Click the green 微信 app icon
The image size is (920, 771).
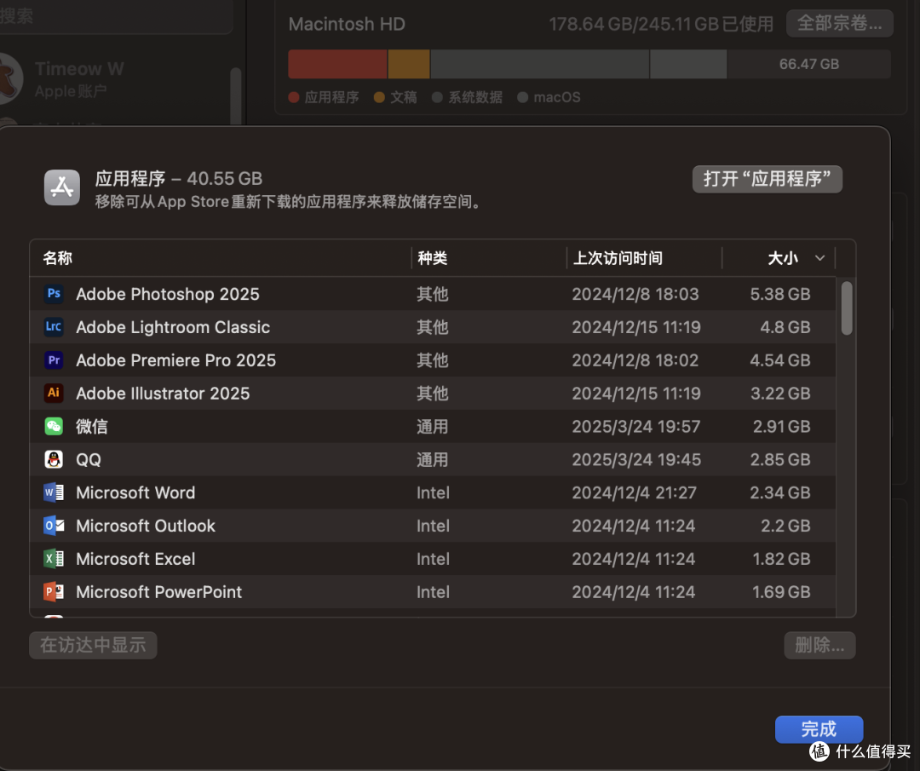[54, 426]
